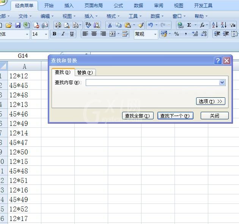This screenshot has width=239, height=224.
Task: Activate the Format Painter brush
Action: pos(141,25)
